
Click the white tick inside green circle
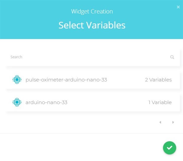click(x=169, y=148)
